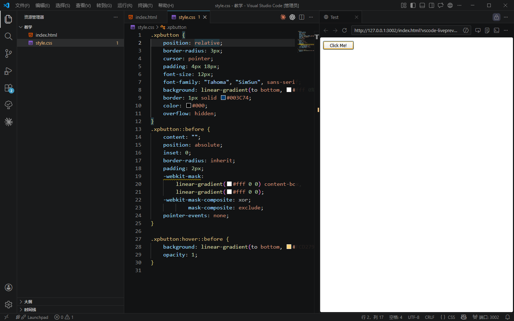Open the 编辑(E) menu
Viewport: 514px width, 321px height.
click(42, 5)
